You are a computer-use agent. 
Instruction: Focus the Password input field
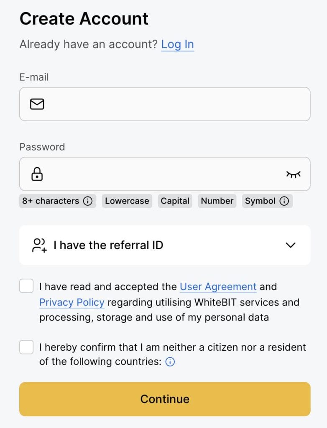click(159, 174)
